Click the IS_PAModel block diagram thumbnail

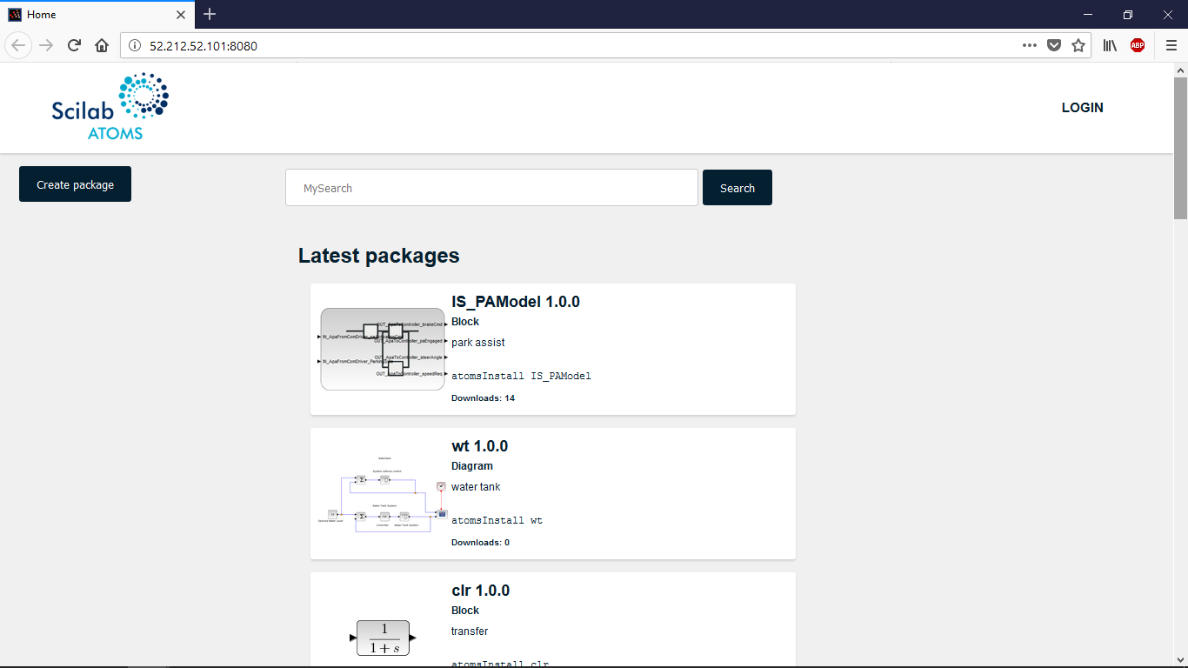(383, 349)
